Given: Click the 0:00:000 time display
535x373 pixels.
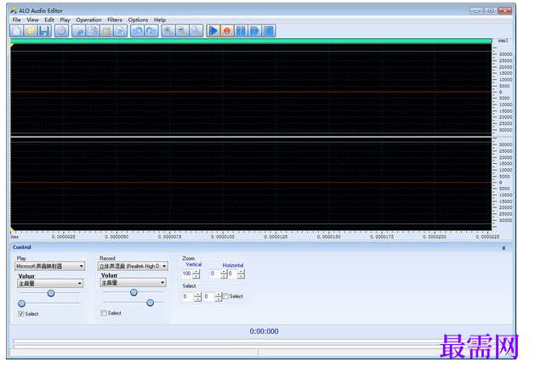Looking at the screenshot, I should (x=264, y=331).
